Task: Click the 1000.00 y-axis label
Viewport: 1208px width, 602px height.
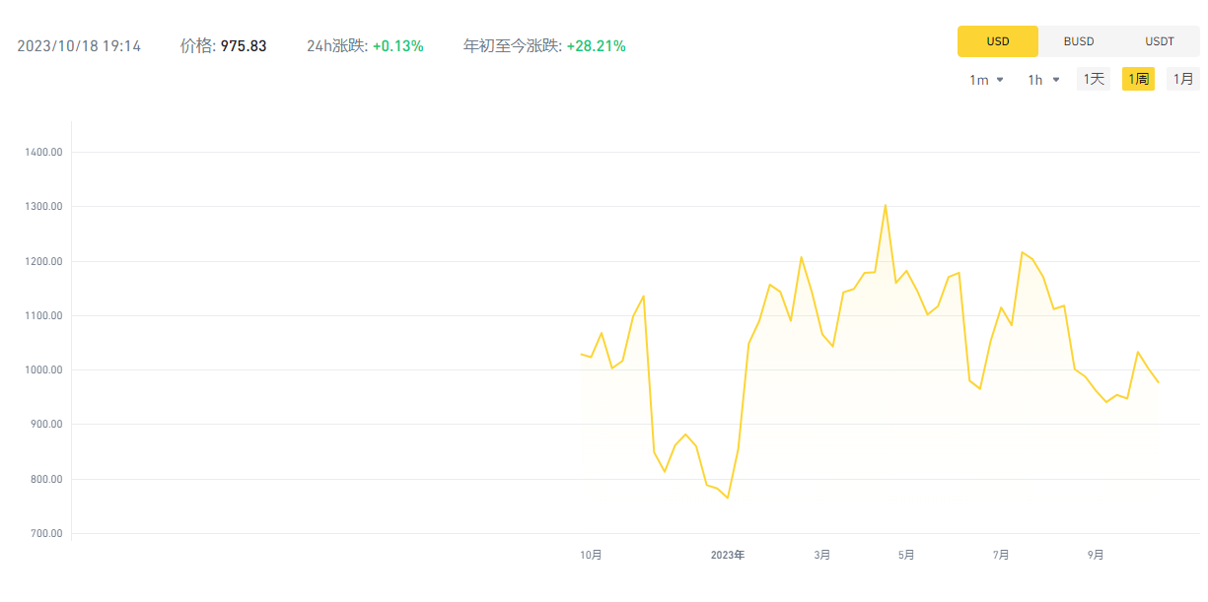Action: (44, 370)
